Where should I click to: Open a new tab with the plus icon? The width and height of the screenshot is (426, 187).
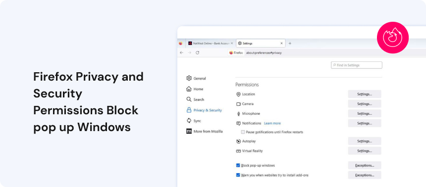click(290, 44)
